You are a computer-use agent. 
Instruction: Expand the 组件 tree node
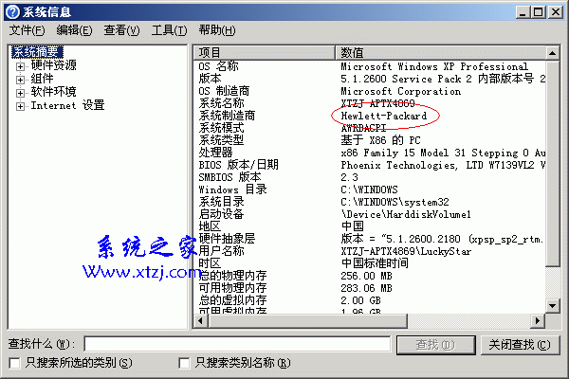click(20, 80)
